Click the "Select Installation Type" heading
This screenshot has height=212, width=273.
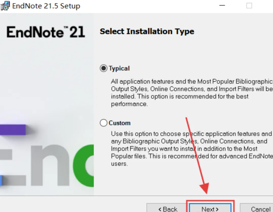point(147,32)
